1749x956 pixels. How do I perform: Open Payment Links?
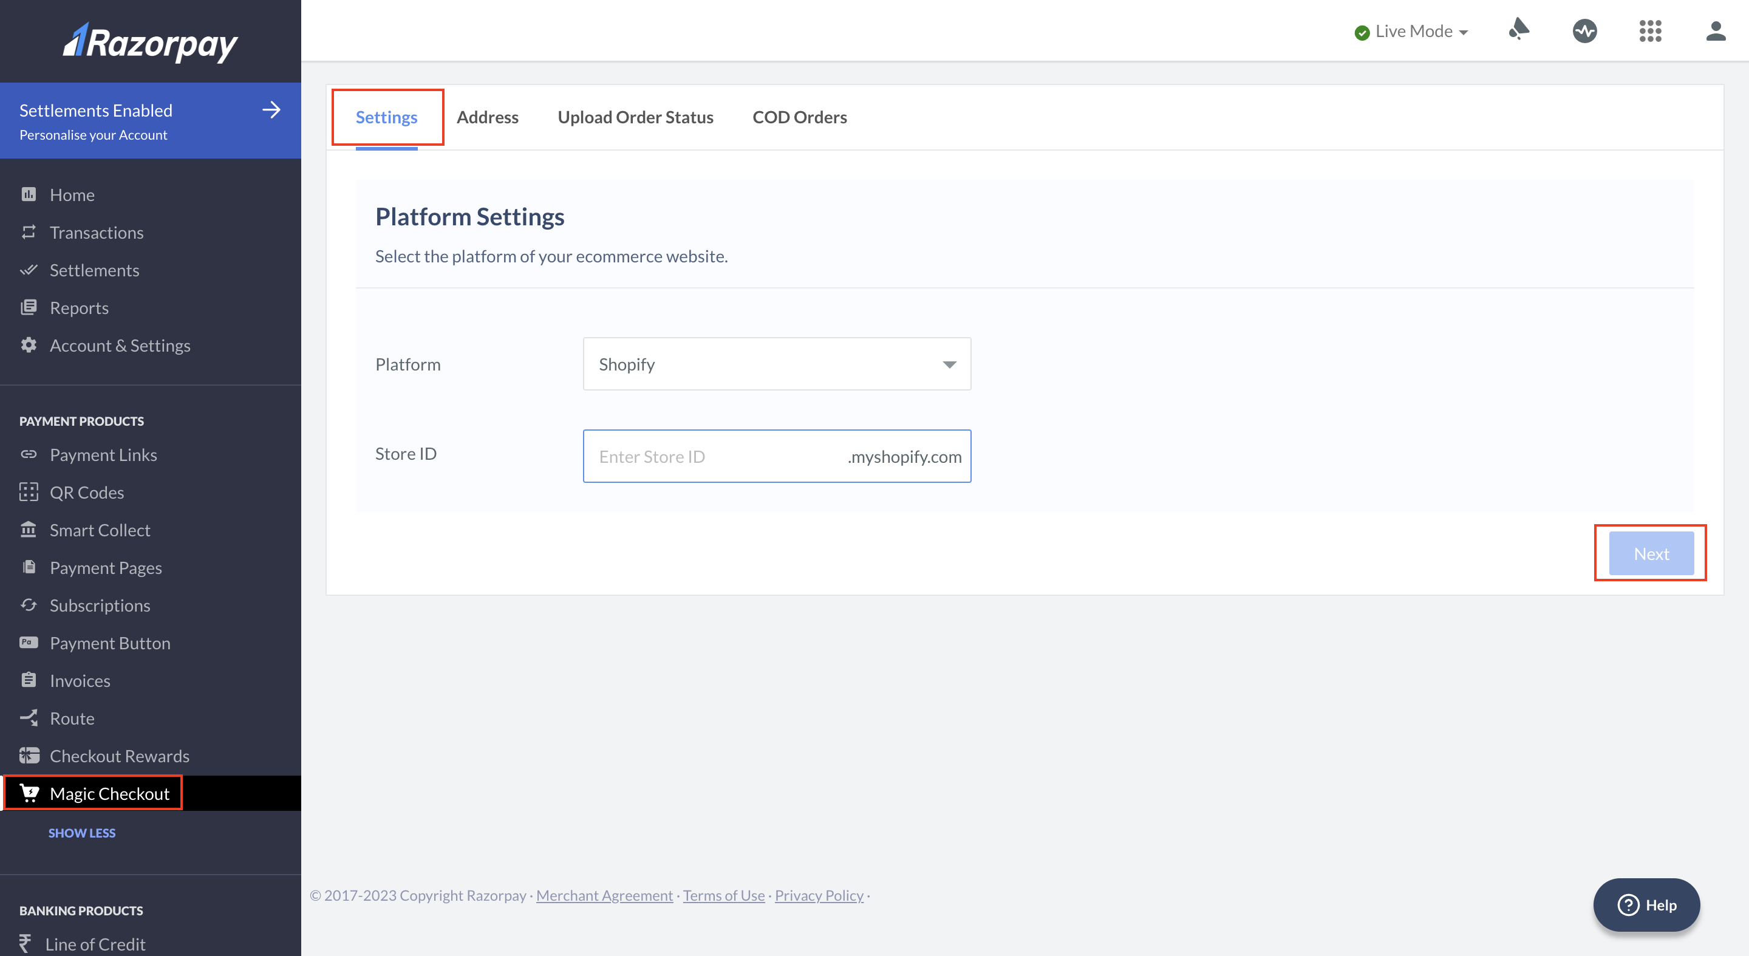(103, 454)
